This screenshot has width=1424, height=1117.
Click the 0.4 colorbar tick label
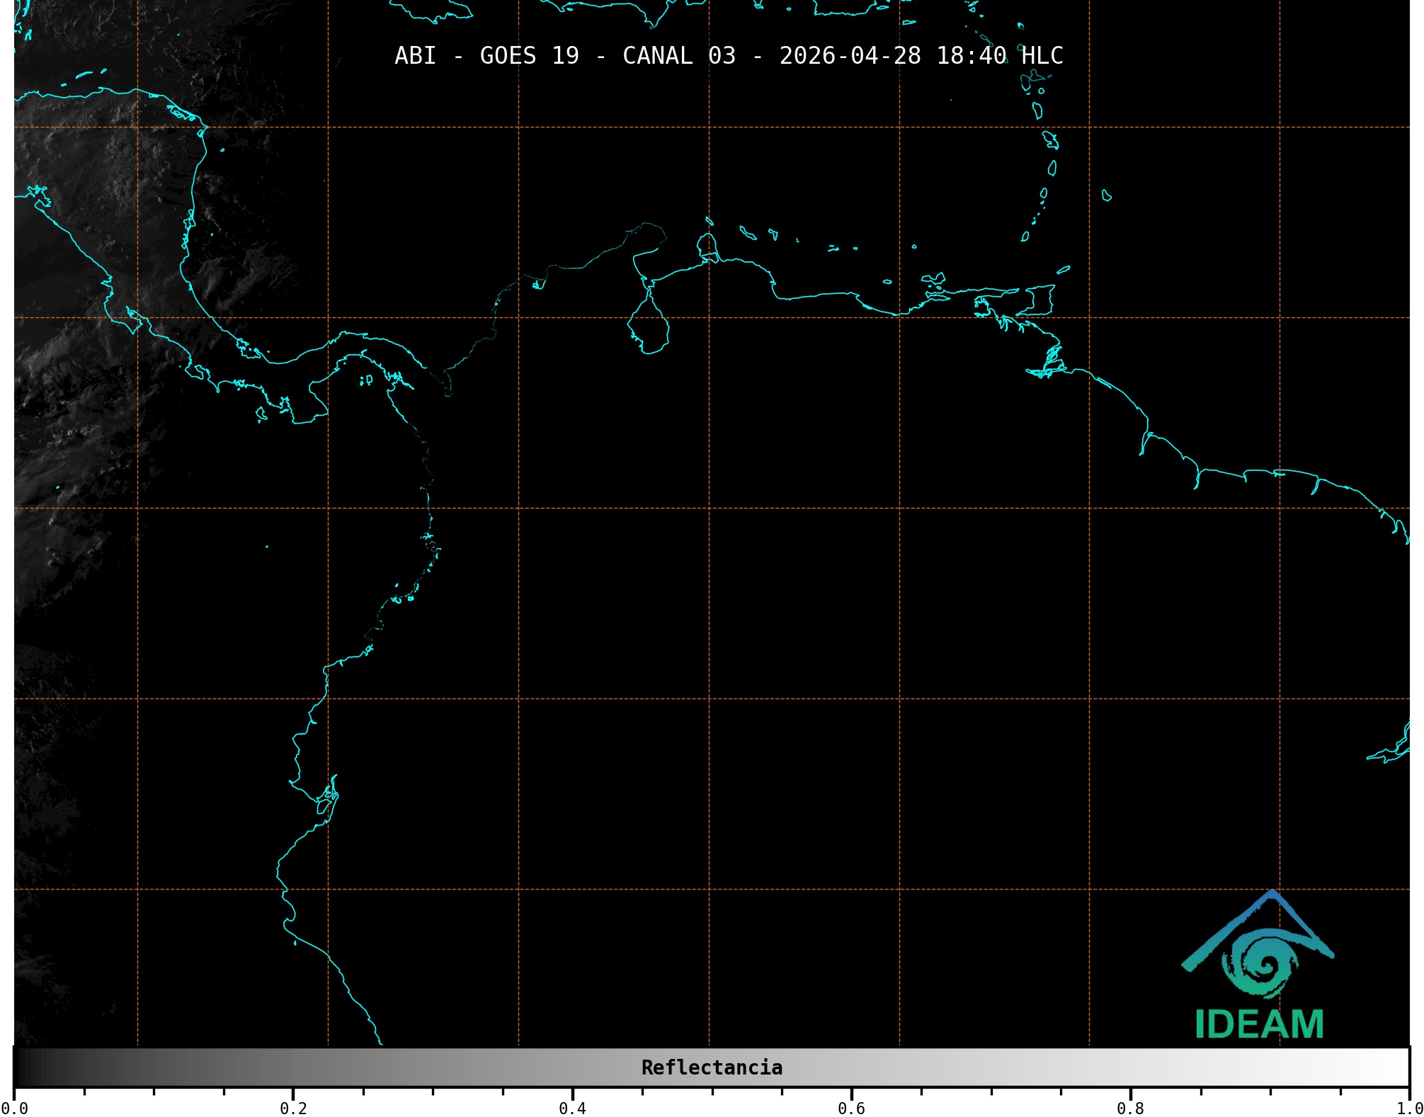(572, 1109)
